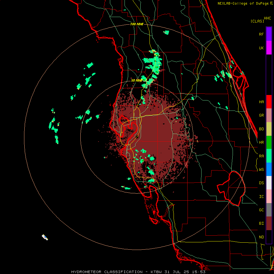Click the GR pink legend swatch
The width and height of the screenshot is (274, 274).
(x=269, y=115)
